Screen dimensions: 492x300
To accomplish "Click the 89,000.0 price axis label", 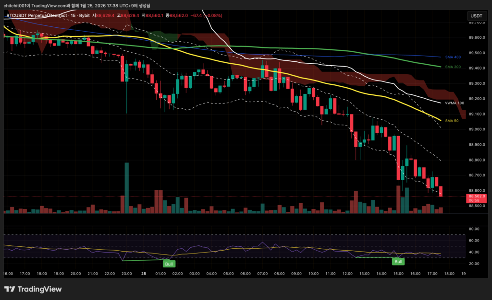I will point(476,129).
